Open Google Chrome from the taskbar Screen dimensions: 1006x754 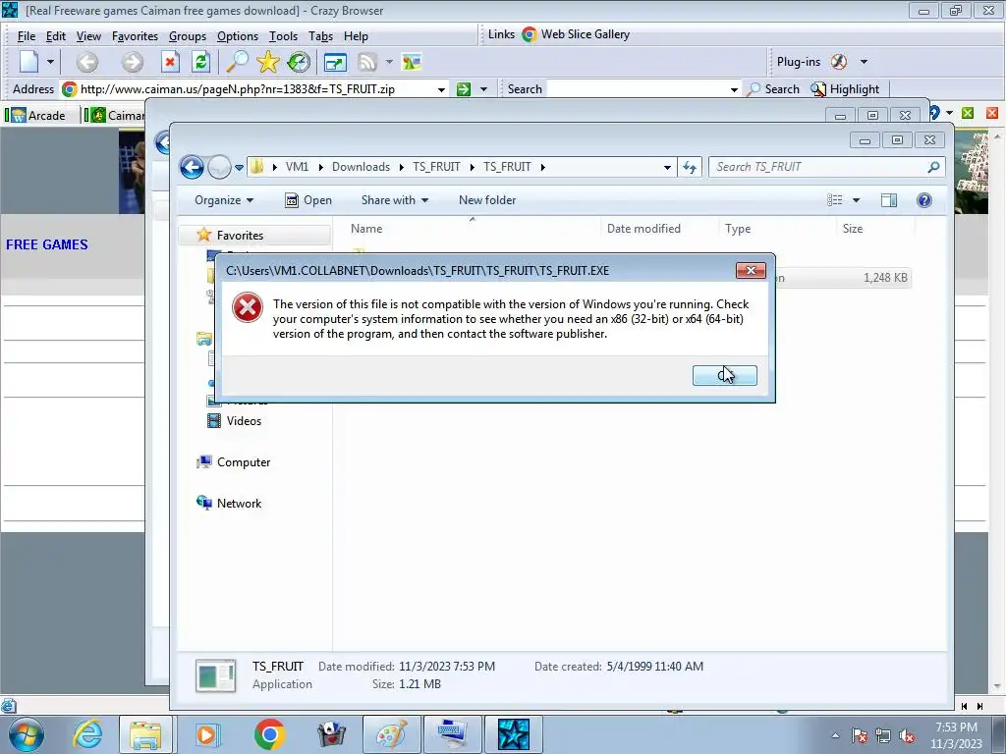tap(269, 734)
